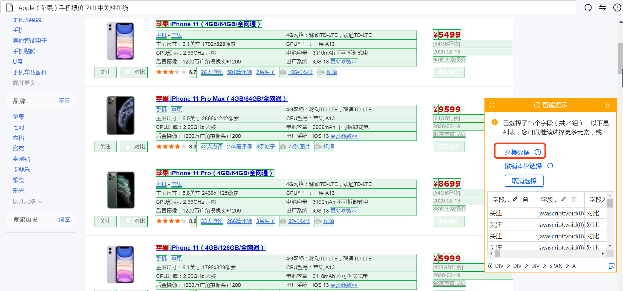Click the page document icon beside the title
Viewport: 623px width, 291px height.
pyautogui.click(x=9, y=8)
